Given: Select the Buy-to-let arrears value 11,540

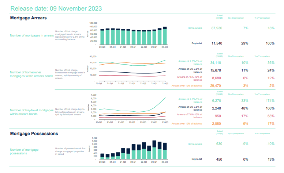Looking at the screenshot, I should [217, 43].
